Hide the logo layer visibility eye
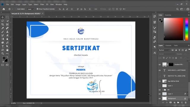The image size is (190, 107). point(160,81)
